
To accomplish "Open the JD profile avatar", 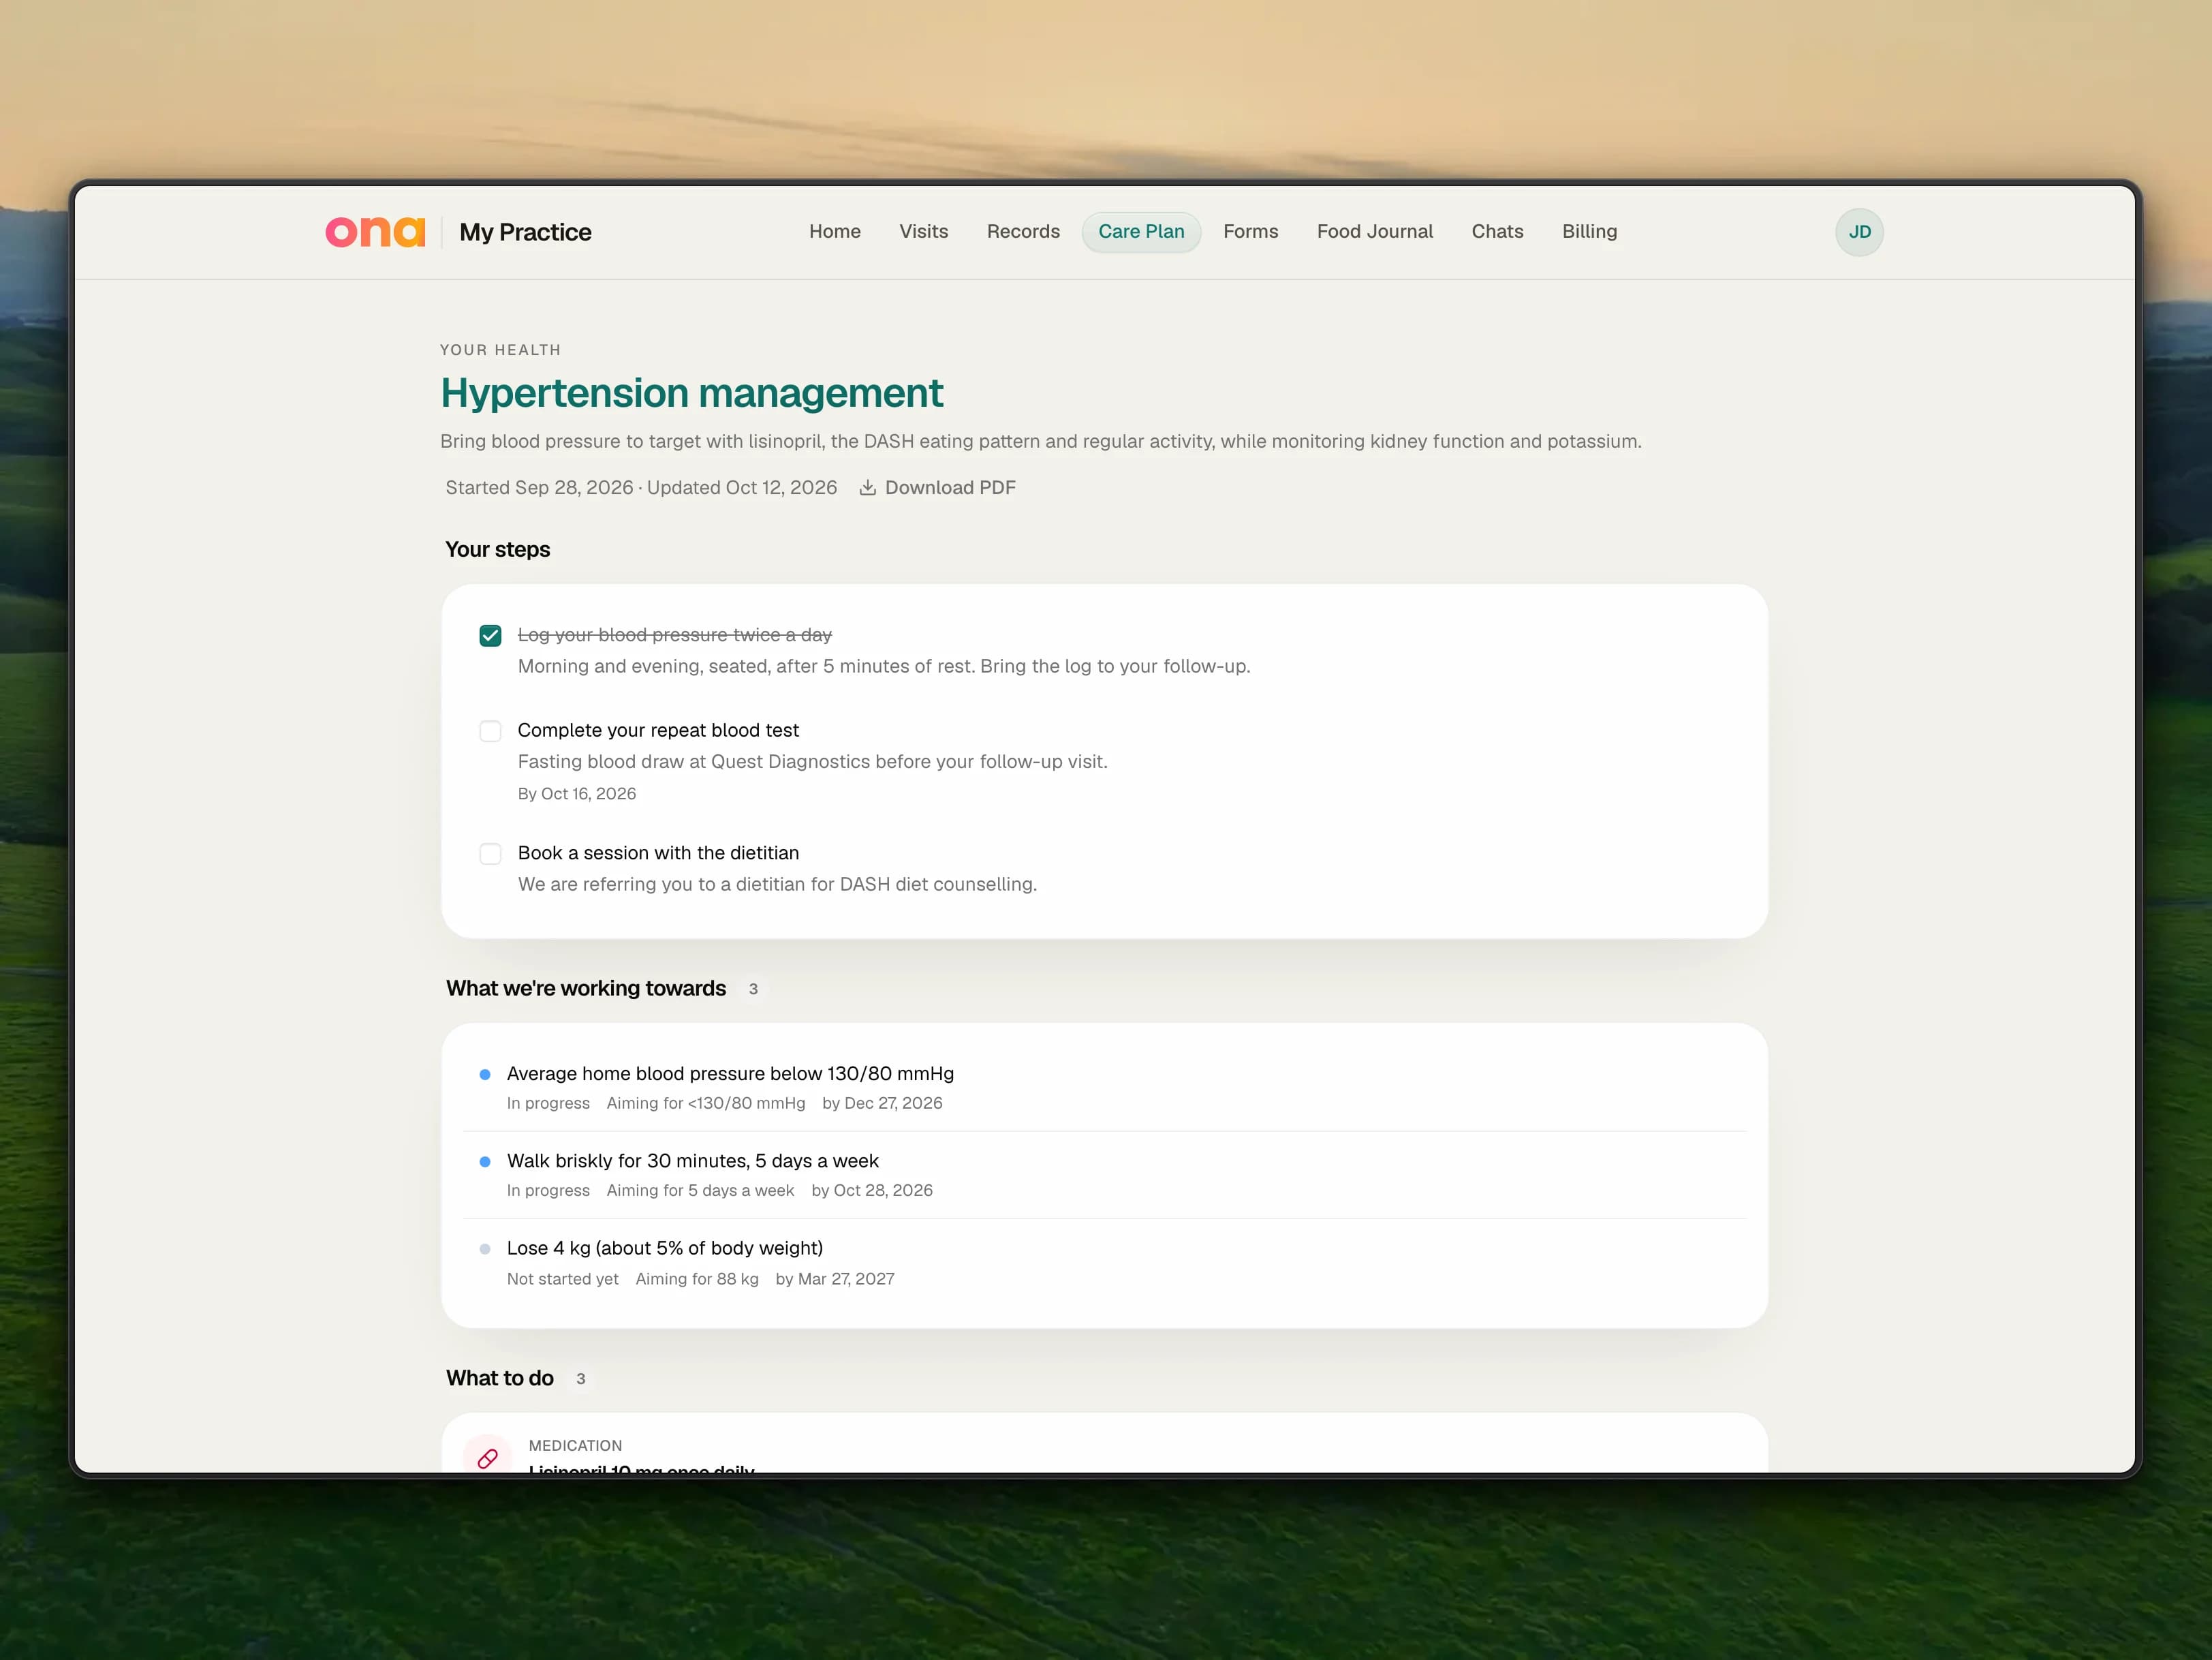I will pos(1859,232).
